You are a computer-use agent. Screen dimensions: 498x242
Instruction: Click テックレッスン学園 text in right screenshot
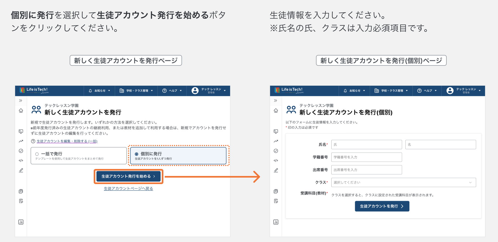(317, 105)
